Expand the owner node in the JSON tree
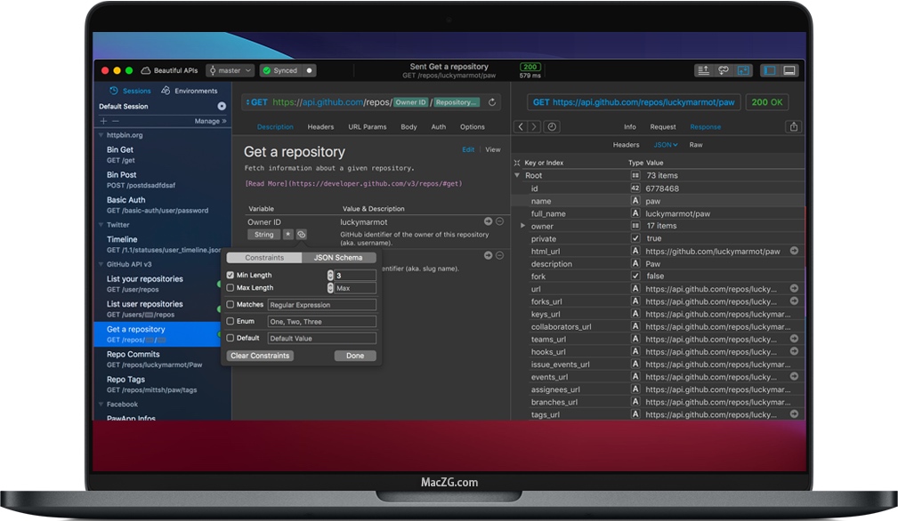The image size is (898, 521). coord(522,226)
